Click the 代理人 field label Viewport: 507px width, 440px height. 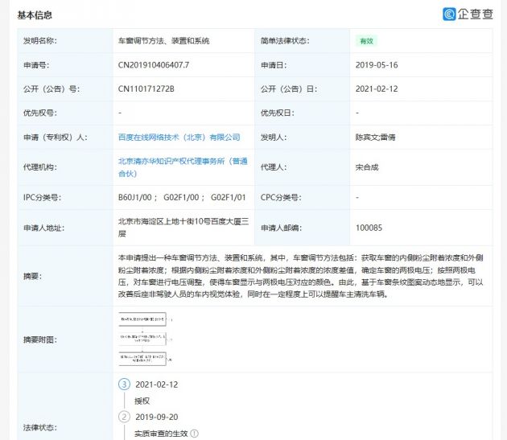274,167
